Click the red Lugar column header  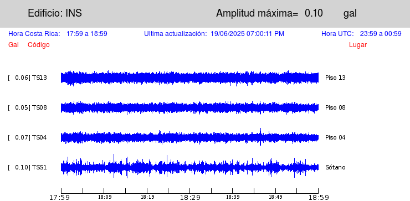358,45
